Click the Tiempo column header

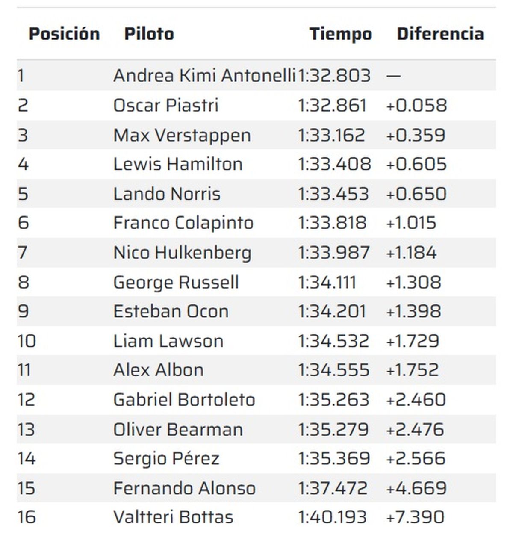click(341, 34)
